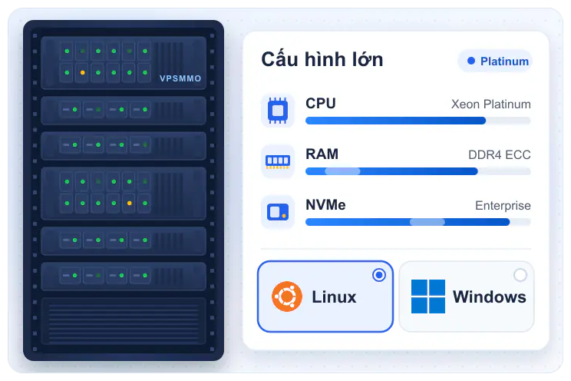Click the "CPU" label text
571x381 pixels.
321,104
